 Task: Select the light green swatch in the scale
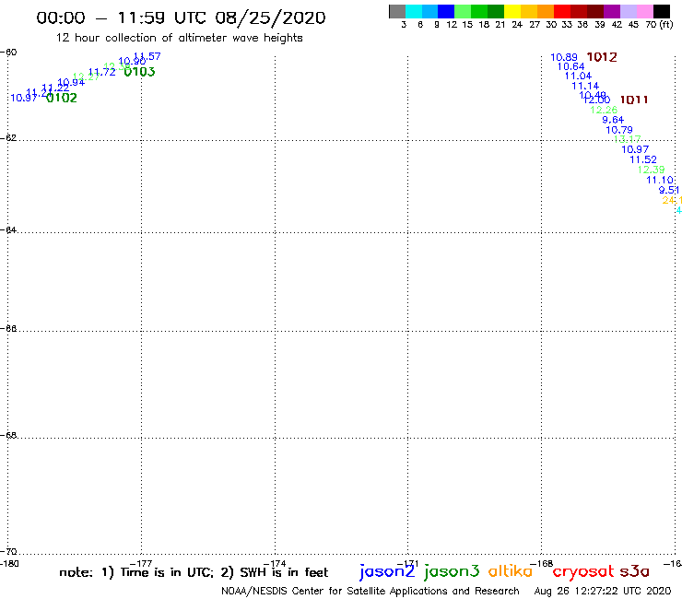pos(464,11)
